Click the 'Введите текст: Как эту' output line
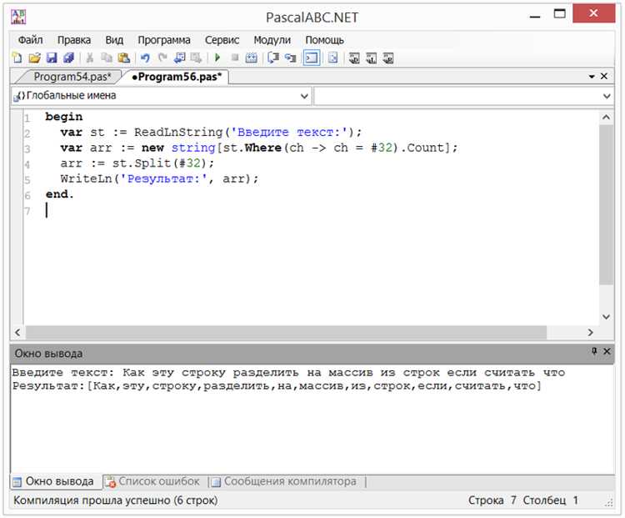Image resolution: width=625 pixels, height=518 pixels. [288, 373]
